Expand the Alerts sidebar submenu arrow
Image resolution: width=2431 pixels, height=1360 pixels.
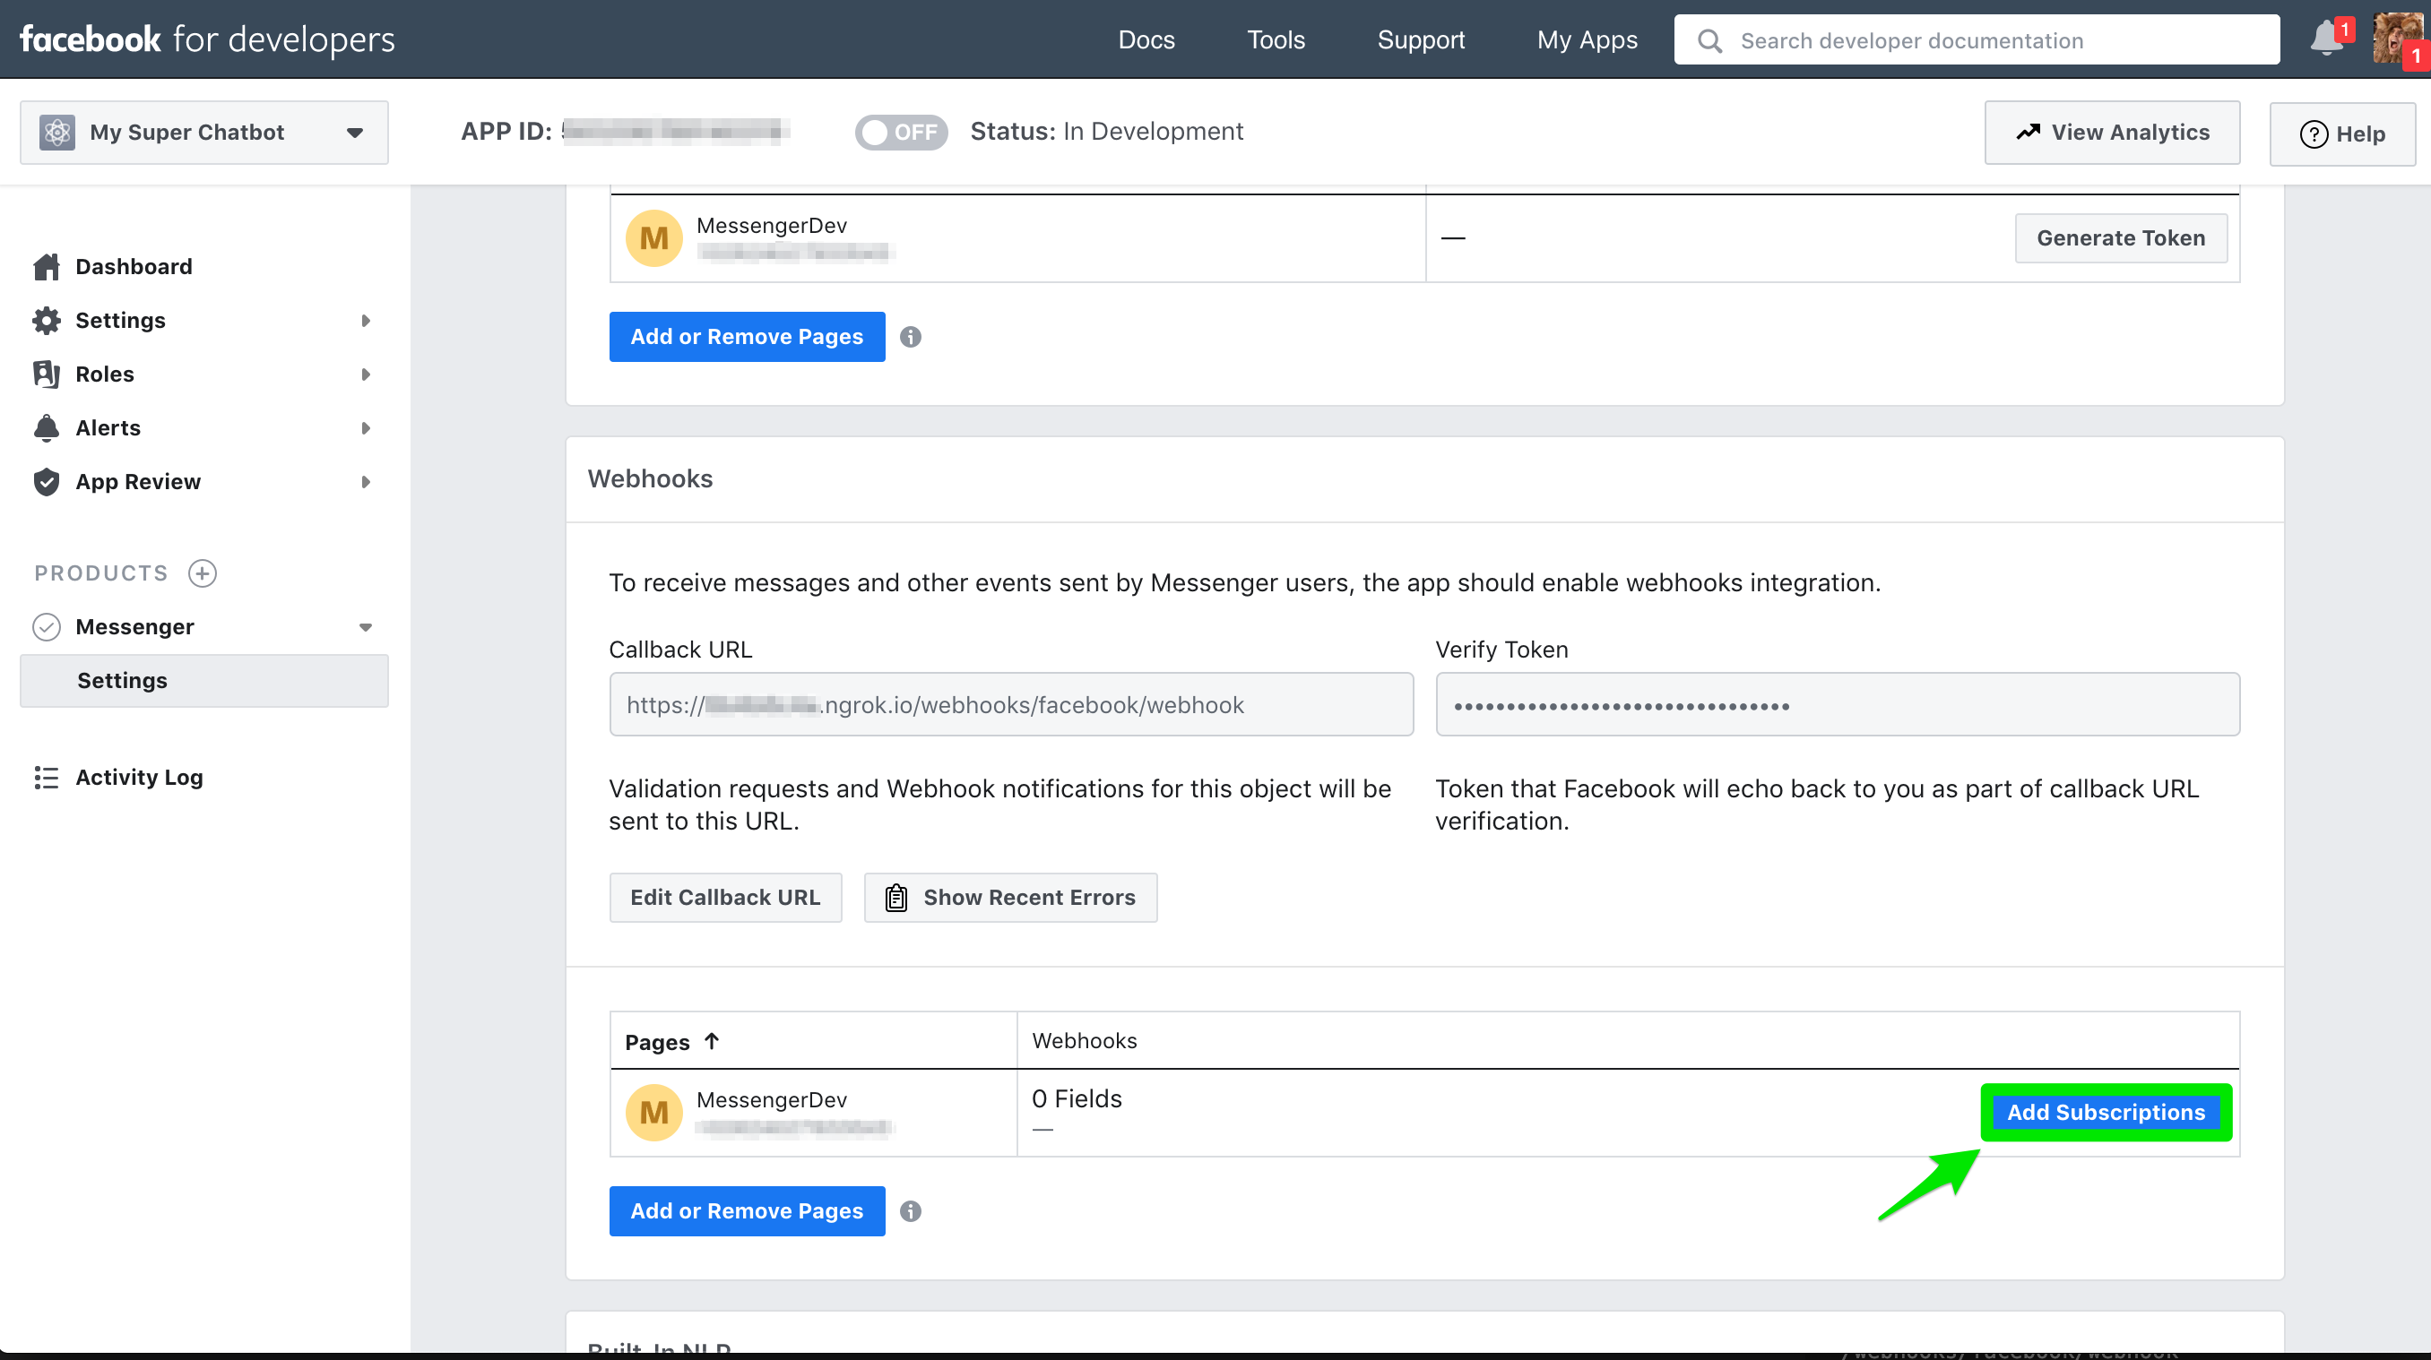tap(365, 428)
